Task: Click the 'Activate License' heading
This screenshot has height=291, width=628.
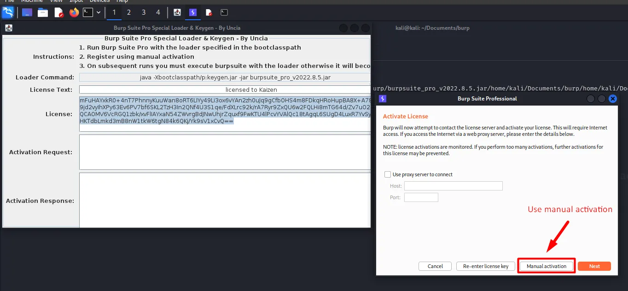Action: (x=405, y=117)
